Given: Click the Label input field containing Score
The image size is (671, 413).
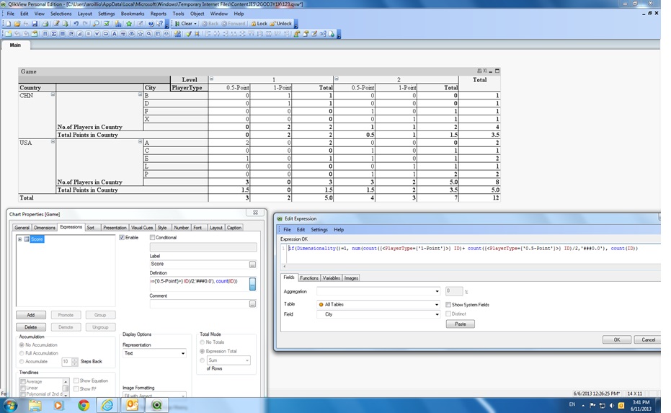Looking at the screenshot, I should click(x=198, y=265).
